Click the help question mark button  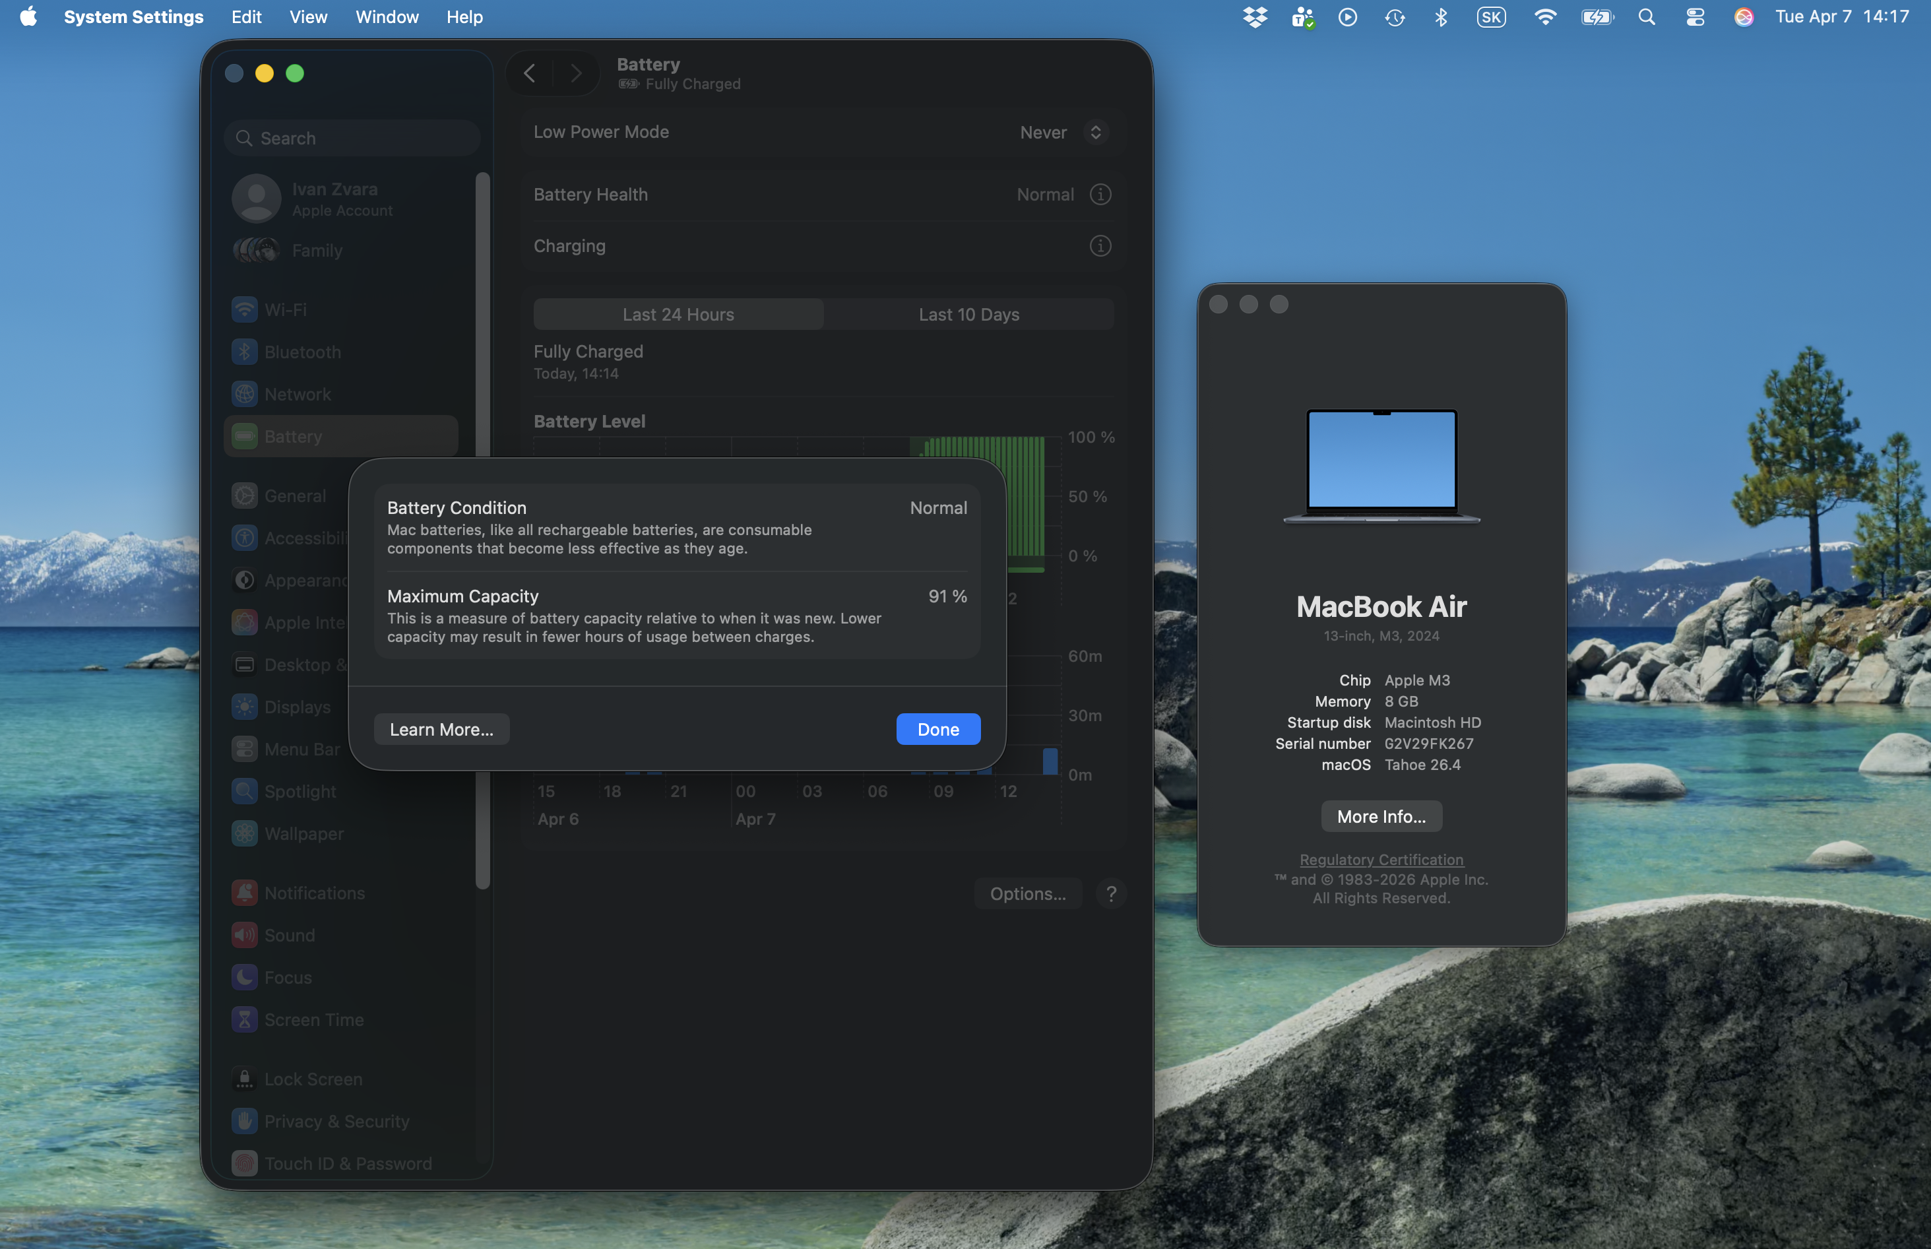pos(1110,894)
